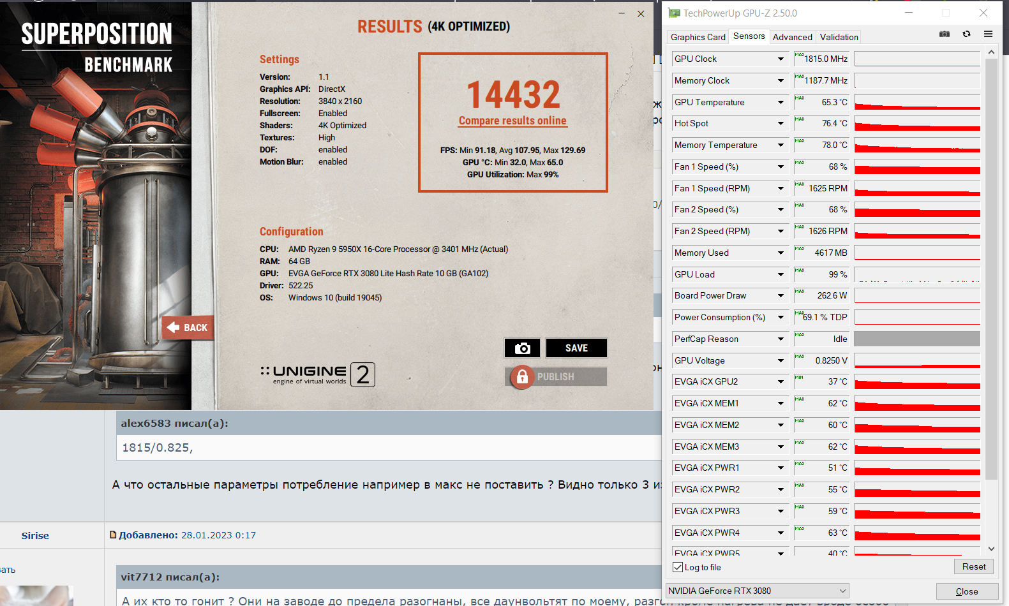Close the Superposition results window
1009x606 pixels.
coord(641,13)
